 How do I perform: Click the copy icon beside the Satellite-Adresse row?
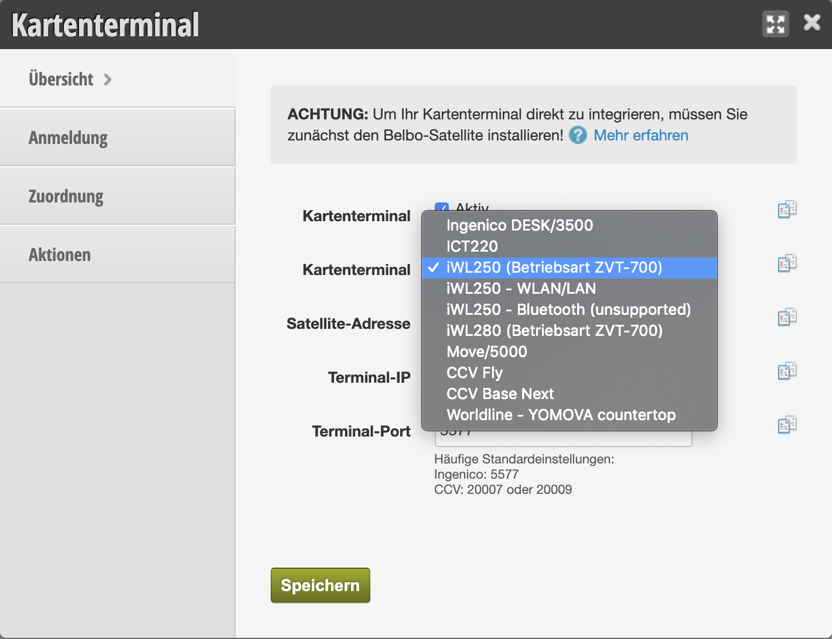pos(787,317)
